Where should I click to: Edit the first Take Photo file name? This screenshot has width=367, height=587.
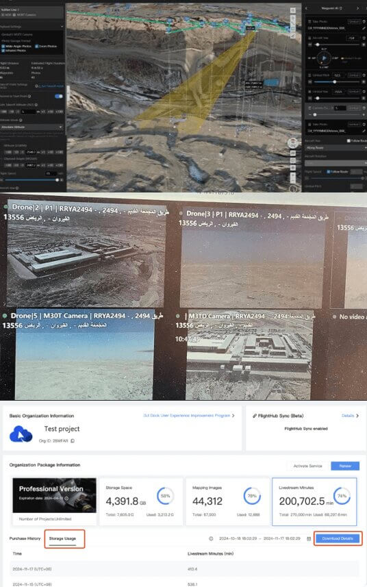[364, 28]
